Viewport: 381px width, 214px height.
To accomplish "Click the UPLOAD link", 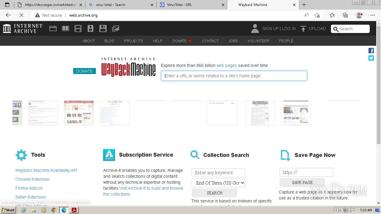I will click(x=318, y=29).
